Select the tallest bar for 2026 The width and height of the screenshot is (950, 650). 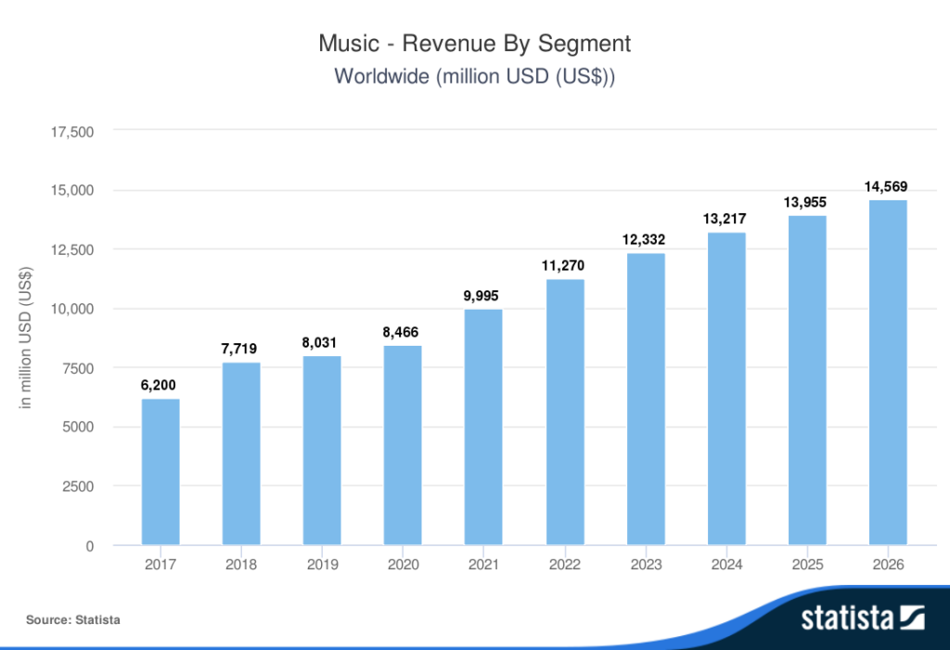tap(888, 373)
